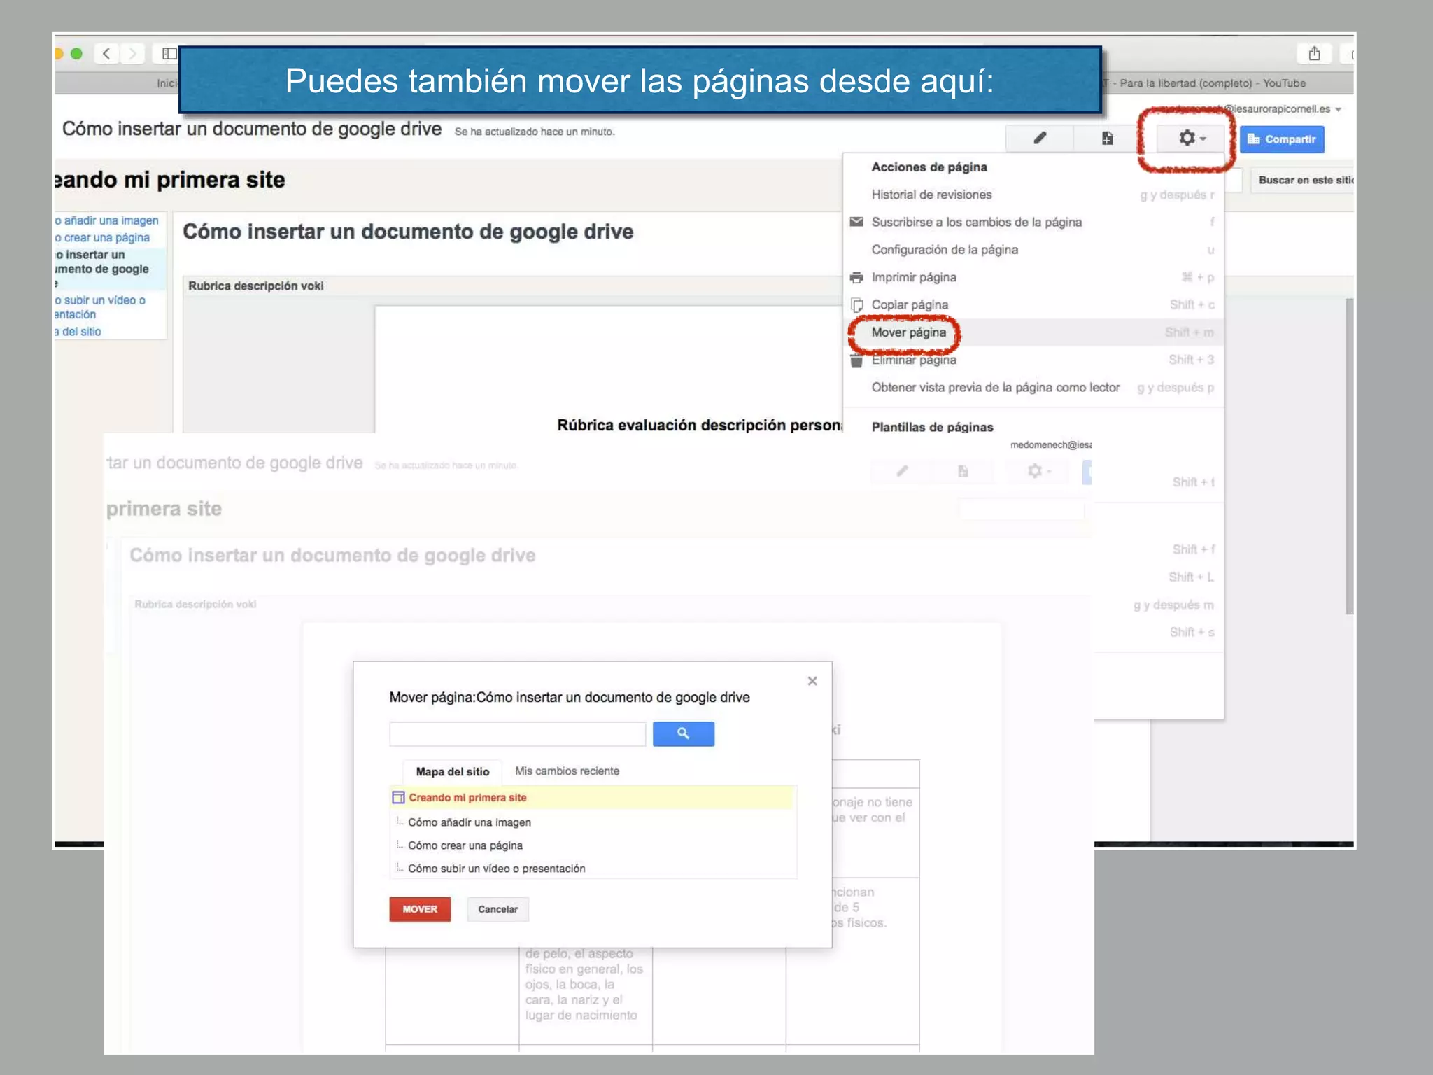Screen dimensions: 1433x1075
Task: Select Cómo añadir una imagen in tree
Action: (470, 822)
